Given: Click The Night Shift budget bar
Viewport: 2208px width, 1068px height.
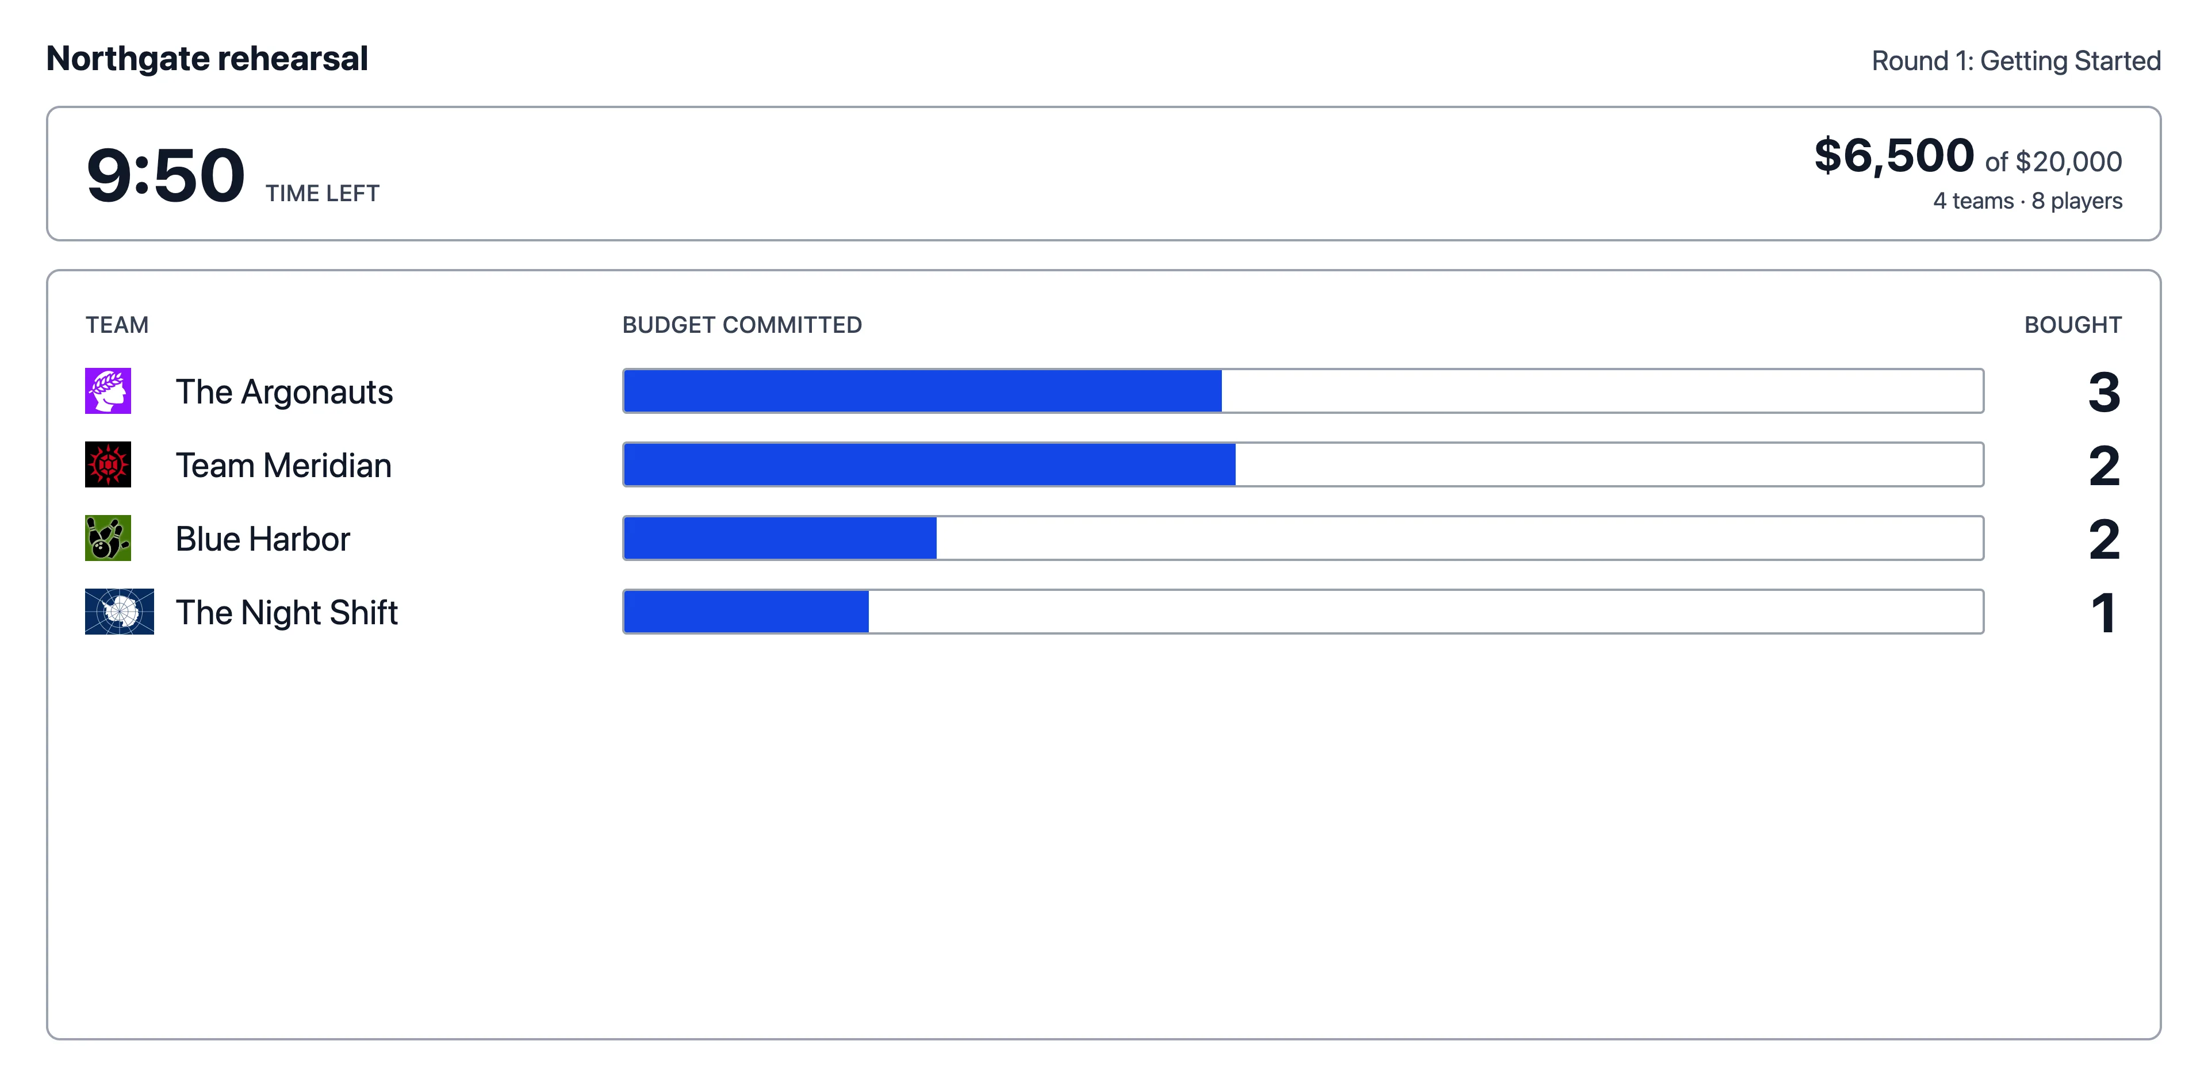Looking at the screenshot, I should pos(1303,611).
